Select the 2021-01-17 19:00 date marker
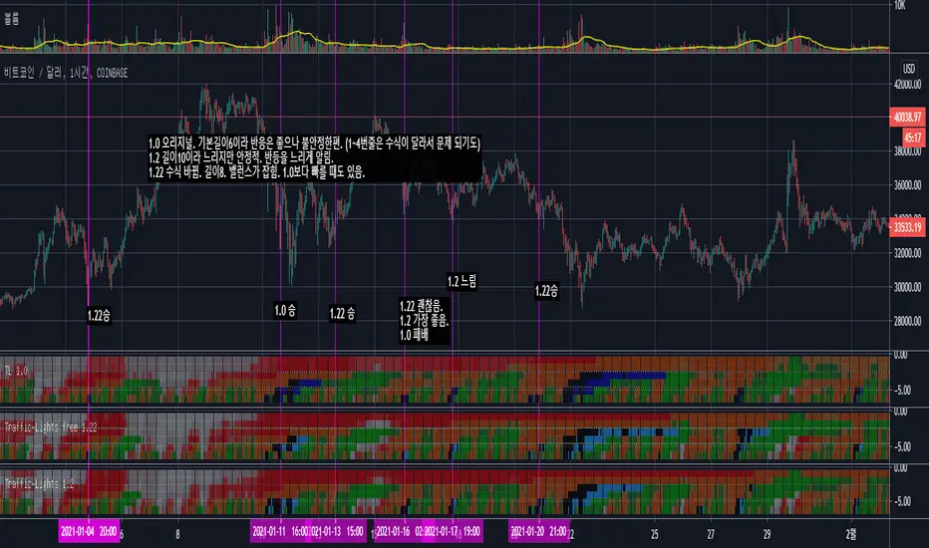Screen dimensions: 929x548 click(454, 531)
